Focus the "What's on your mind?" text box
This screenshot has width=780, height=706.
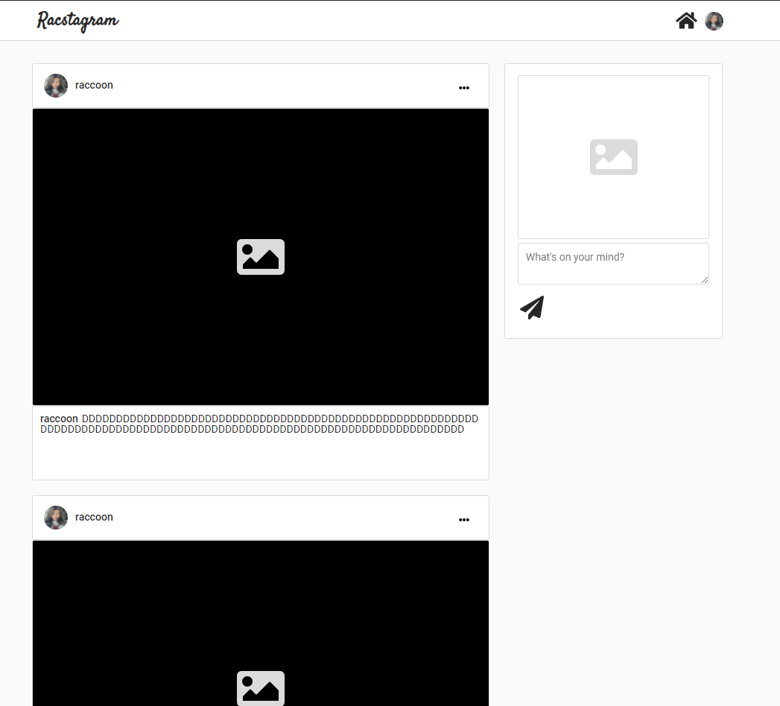point(613,264)
